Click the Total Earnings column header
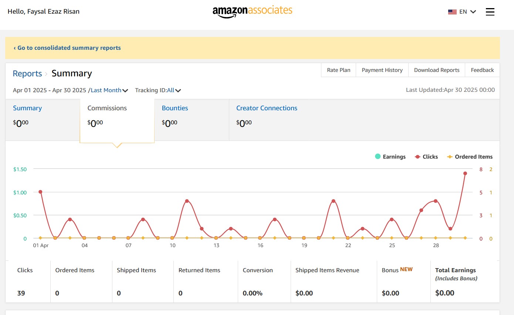The width and height of the screenshot is (514, 315). tap(456, 270)
